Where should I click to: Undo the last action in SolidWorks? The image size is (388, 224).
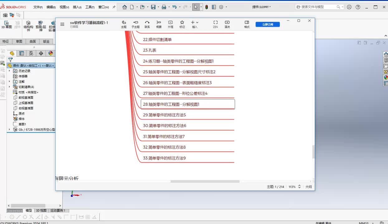[174, 7]
